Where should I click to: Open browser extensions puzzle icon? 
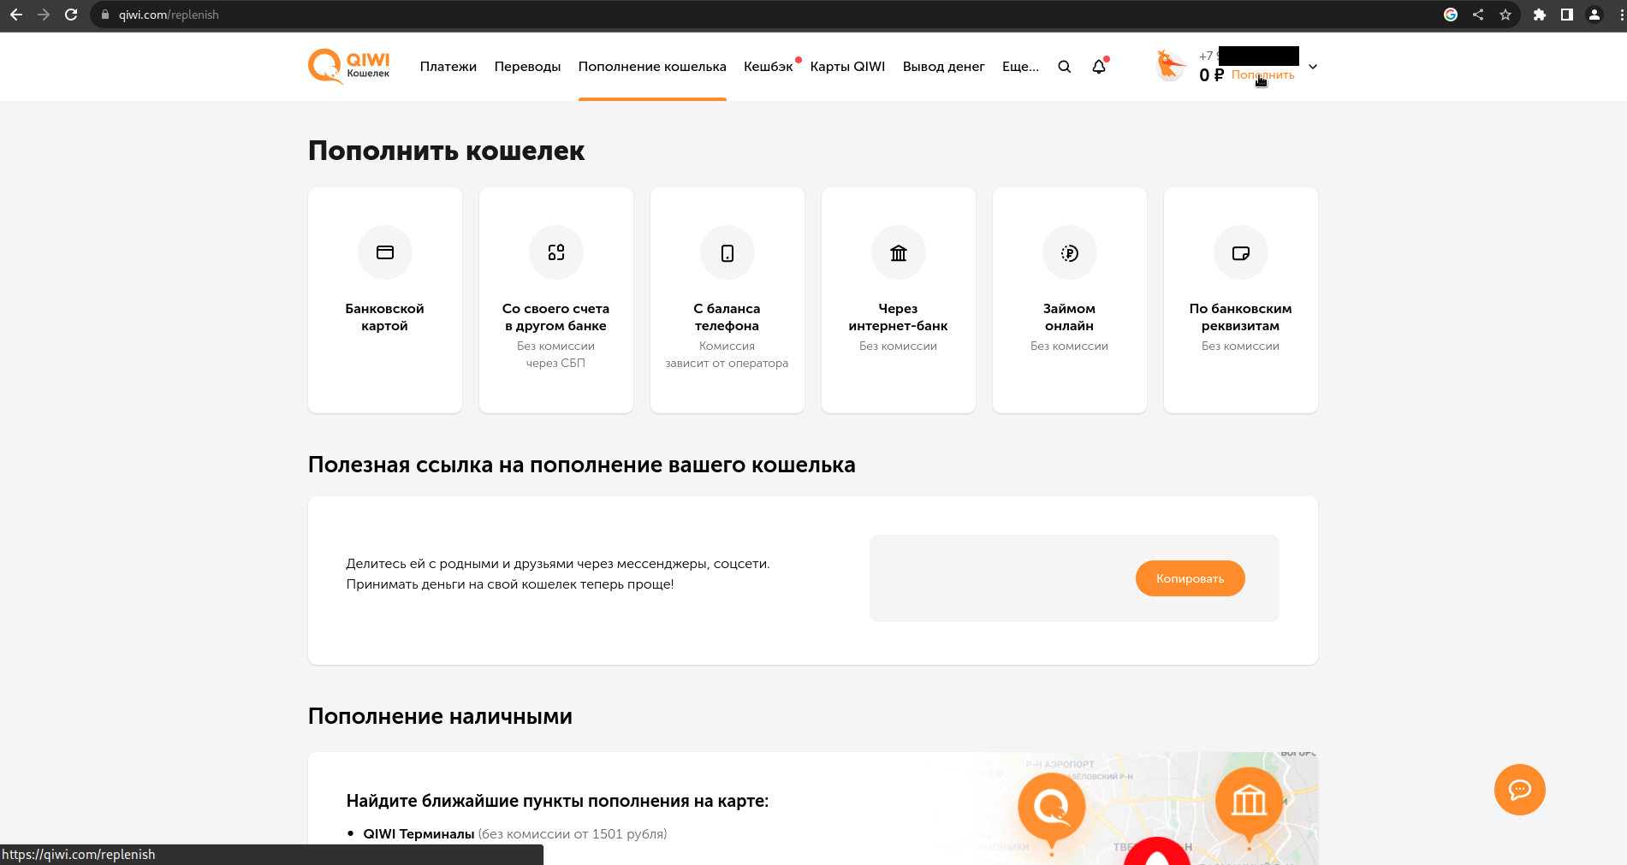[x=1540, y=15]
